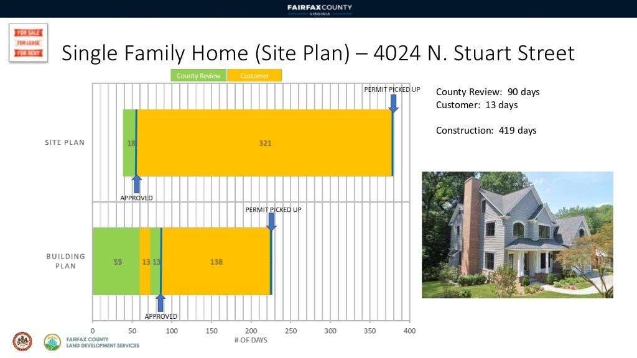Click the '250' axis tick label
This screenshot has width=637, height=358.
[291, 331]
